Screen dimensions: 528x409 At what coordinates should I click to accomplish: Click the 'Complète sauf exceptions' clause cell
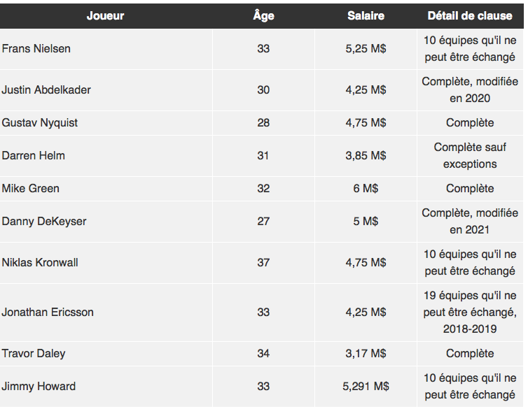pos(470,156)
